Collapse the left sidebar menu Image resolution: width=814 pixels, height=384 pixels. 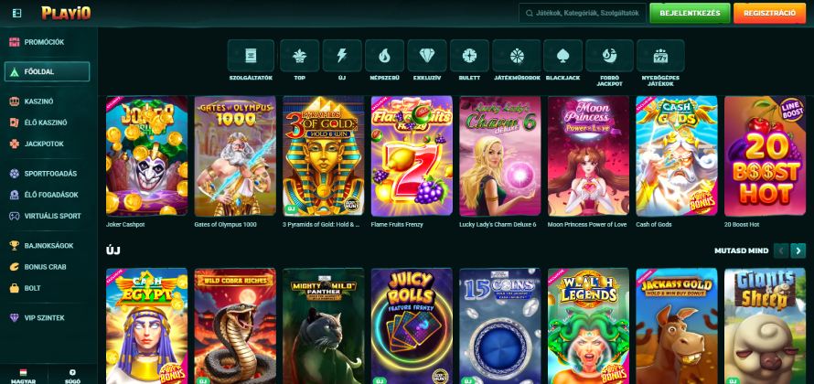point(16,13)
